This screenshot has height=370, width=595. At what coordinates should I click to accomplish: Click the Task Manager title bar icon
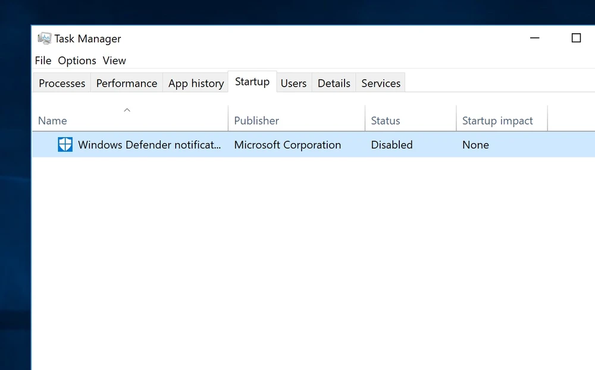pyautogui.click(x=45, y=39)
